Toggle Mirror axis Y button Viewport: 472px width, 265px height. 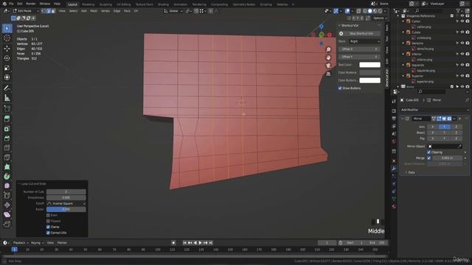pos(444,127)
